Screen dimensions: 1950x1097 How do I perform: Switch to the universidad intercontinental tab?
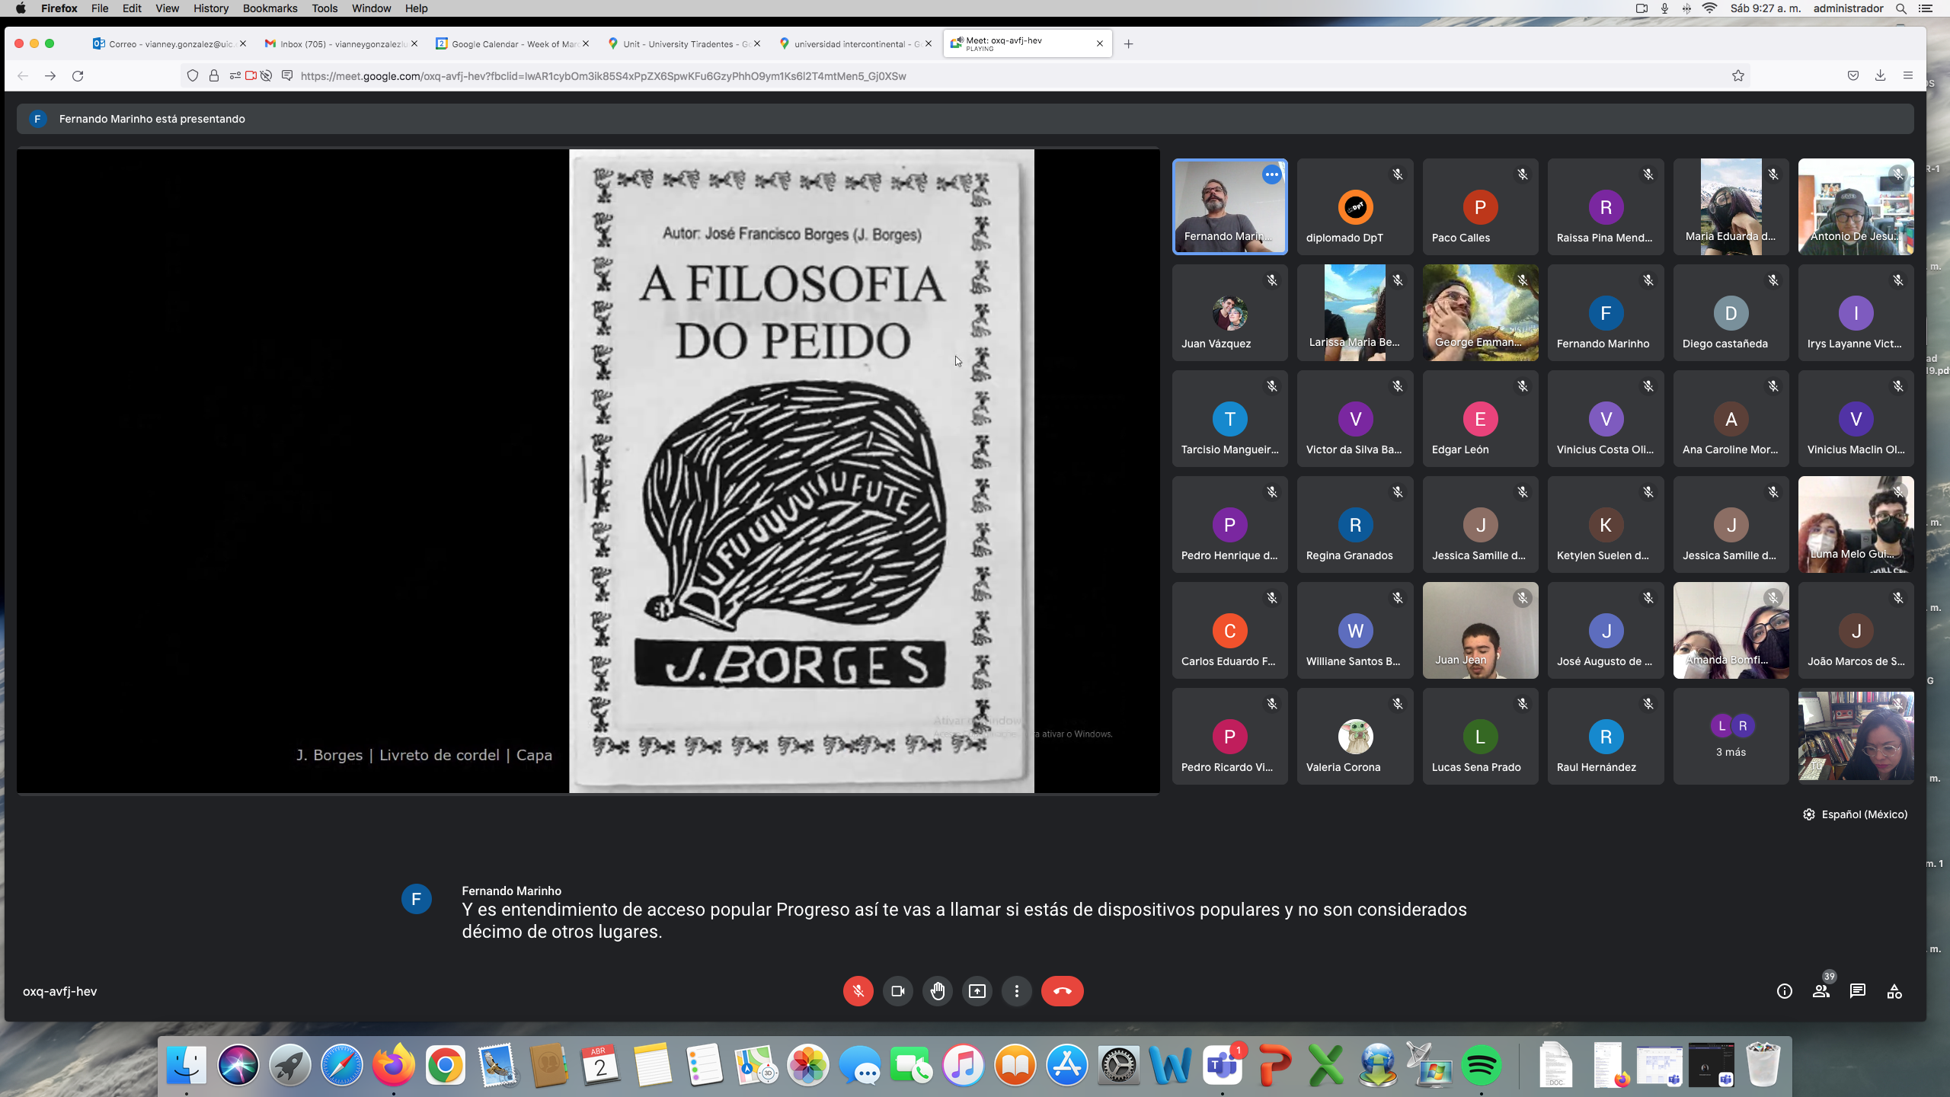[854, 44]
